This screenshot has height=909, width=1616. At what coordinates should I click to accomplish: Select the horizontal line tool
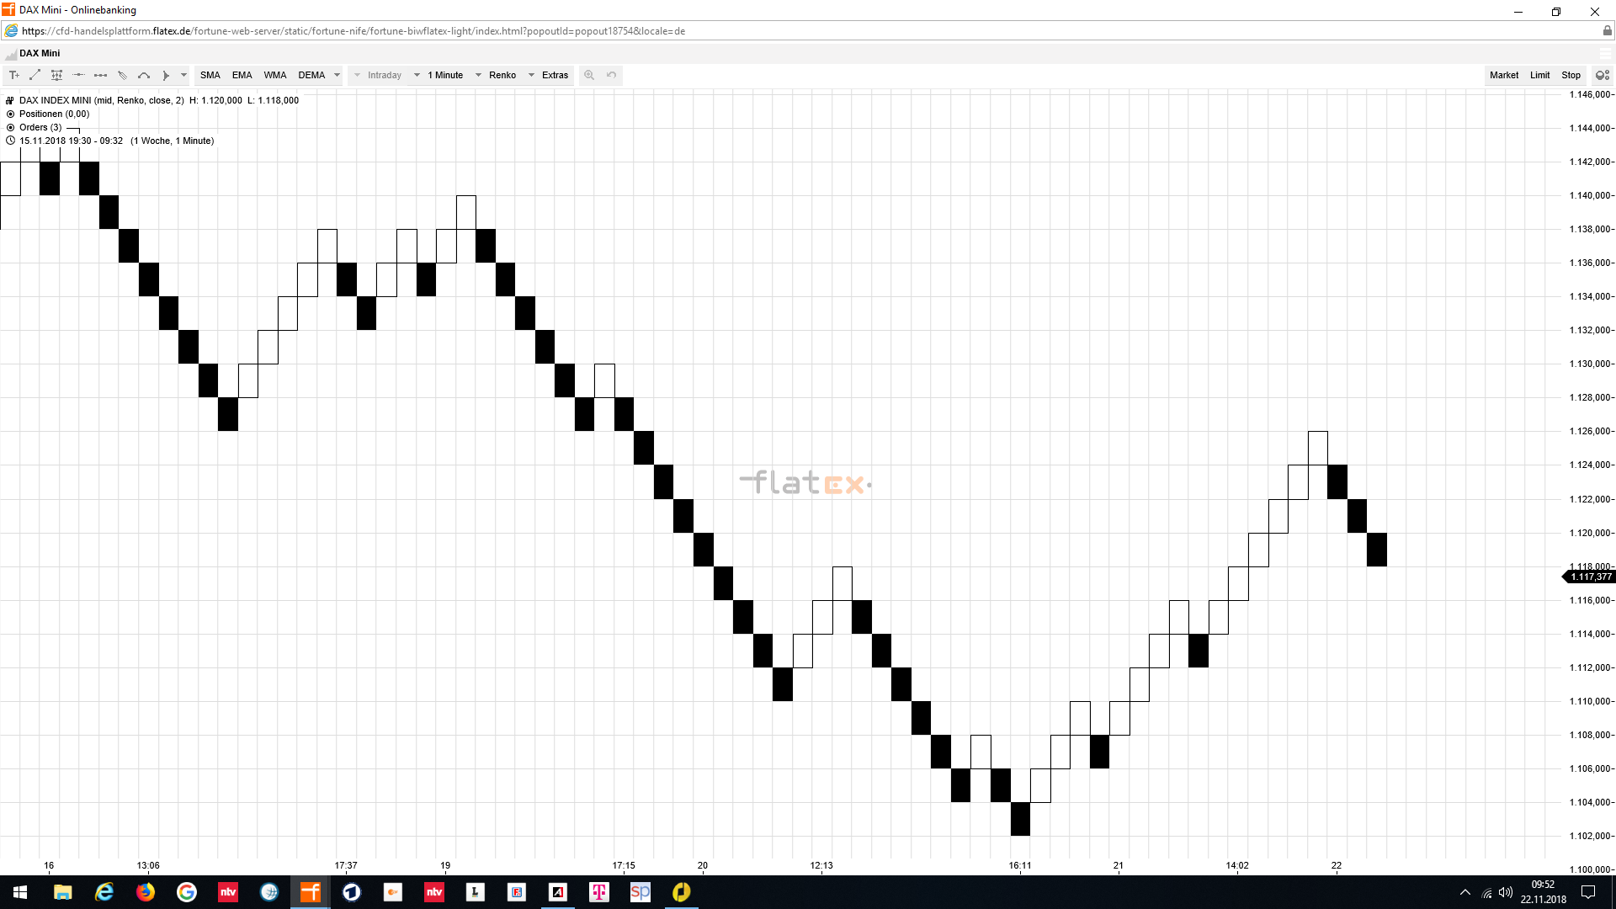[78, 75]
